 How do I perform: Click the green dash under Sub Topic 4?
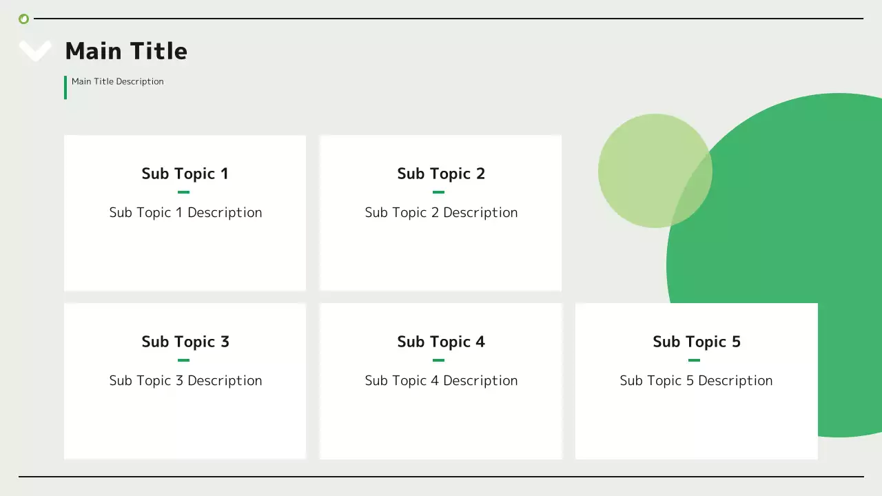[x=438, y=360]
